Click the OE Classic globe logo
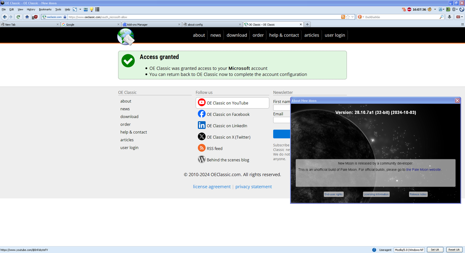The height and width of the screenshot is (253, 465). pos(126,37)
